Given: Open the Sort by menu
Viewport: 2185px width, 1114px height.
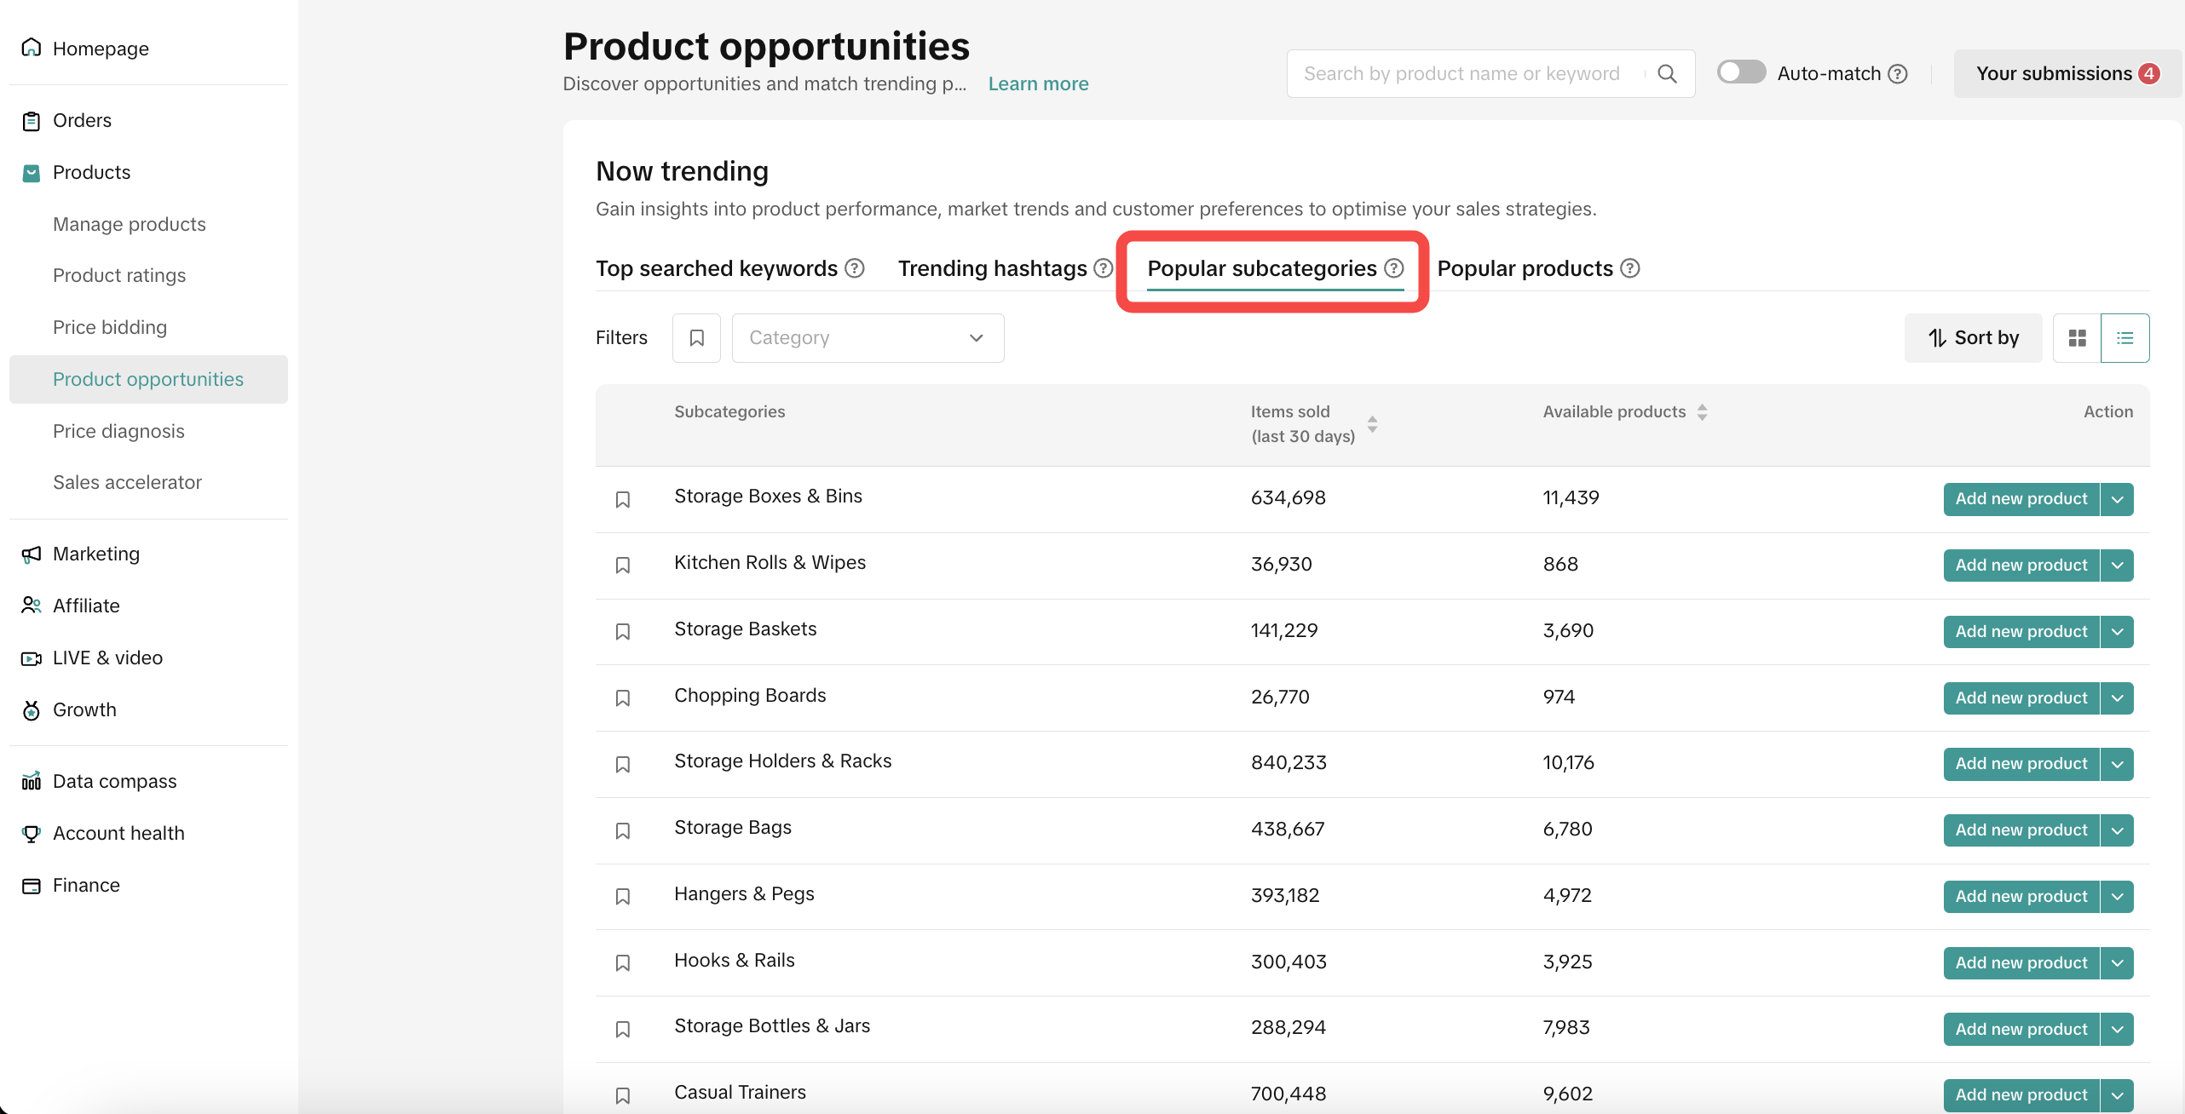Looking at the screenshot, I should pyautogui.click(x=1973, y=338).
